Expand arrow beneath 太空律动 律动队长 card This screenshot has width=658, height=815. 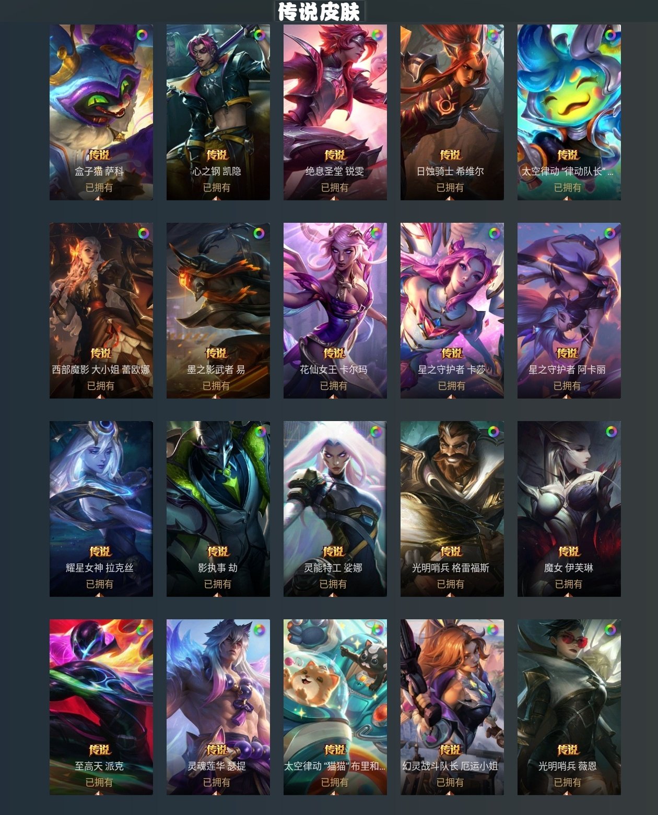pos(567,198)
